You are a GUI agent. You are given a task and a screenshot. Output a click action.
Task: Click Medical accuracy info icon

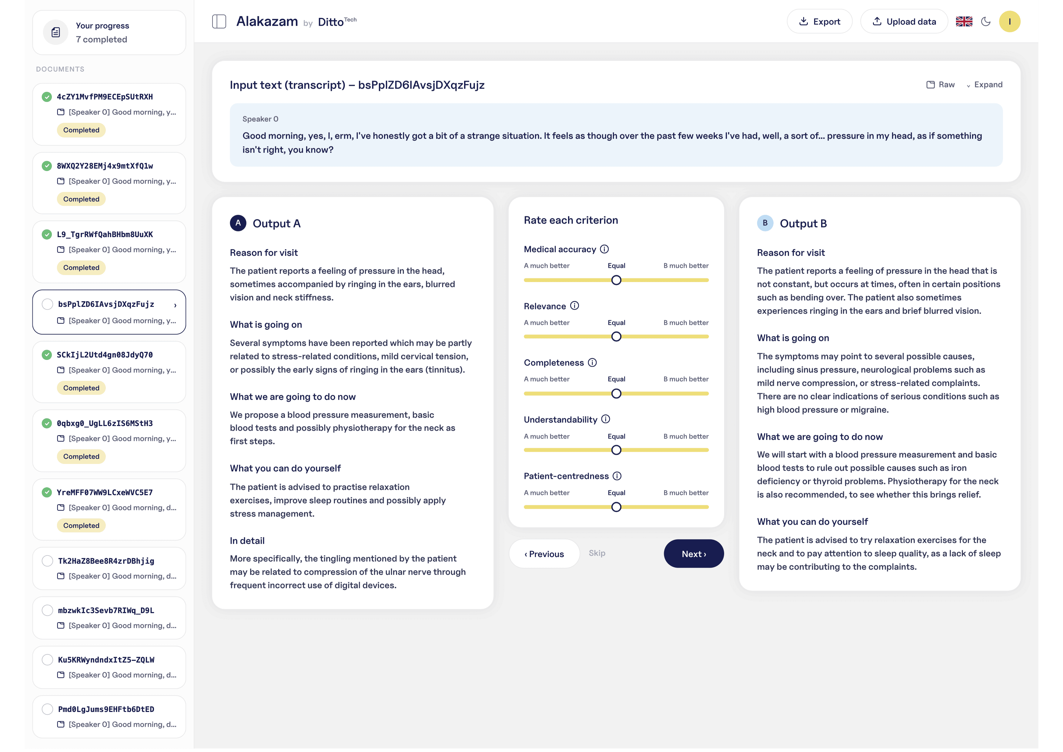(x=604, y=249)
